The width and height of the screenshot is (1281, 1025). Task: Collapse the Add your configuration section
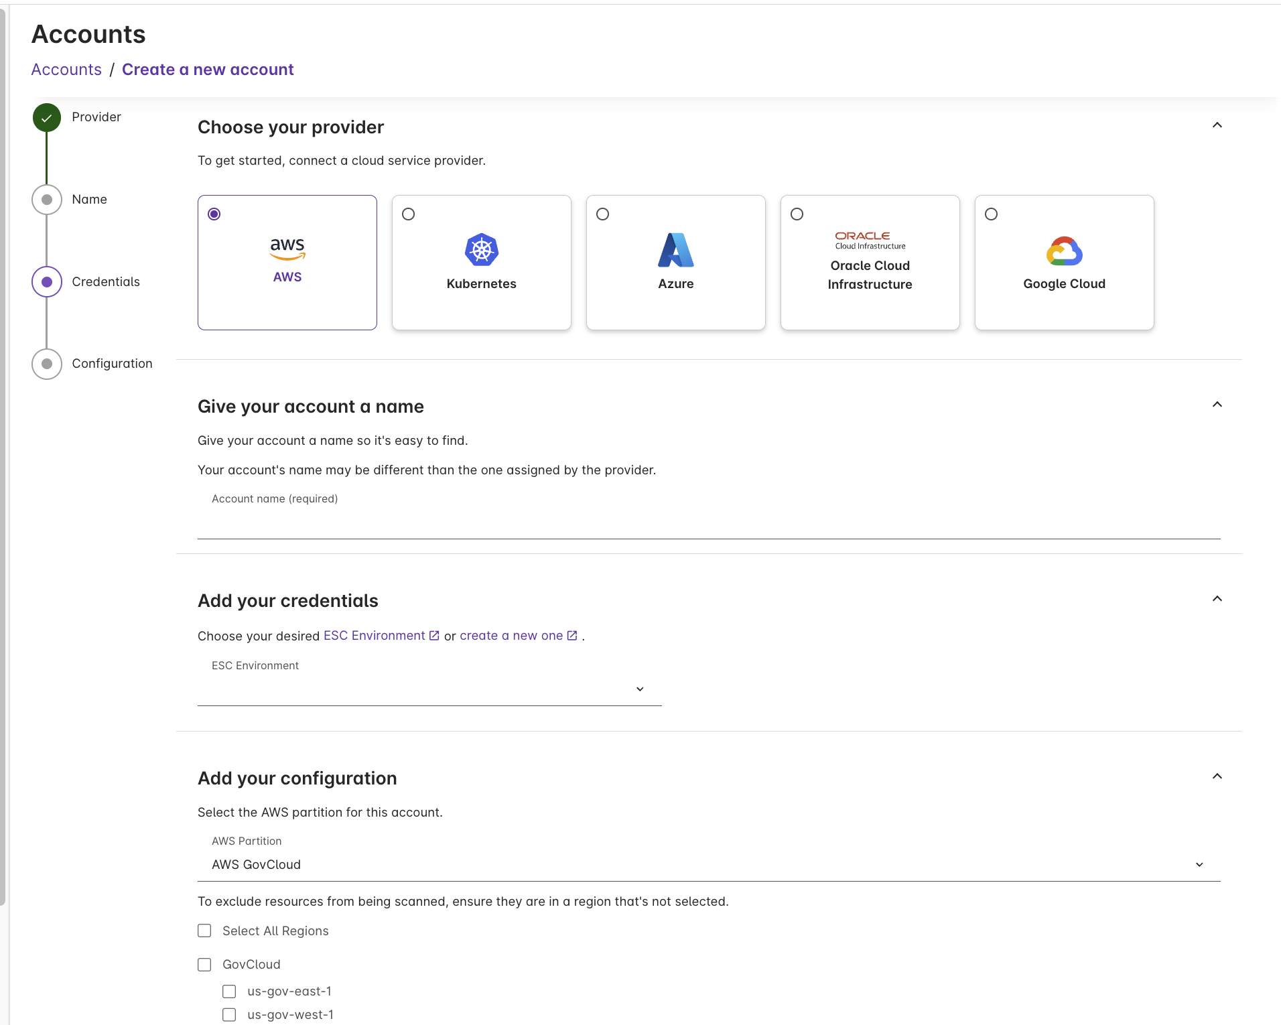pyautogui.click(x=1217, y=776)
